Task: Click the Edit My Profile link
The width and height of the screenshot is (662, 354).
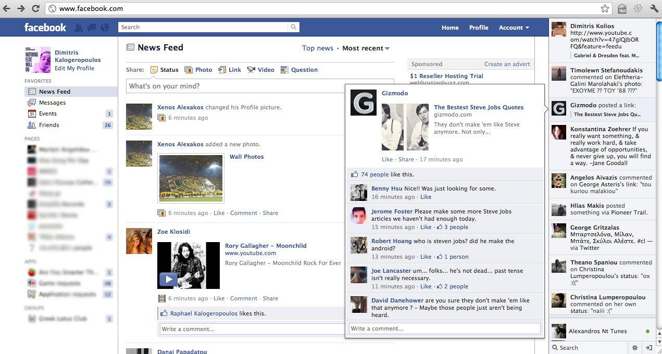Action: click(x=74, y=68)
